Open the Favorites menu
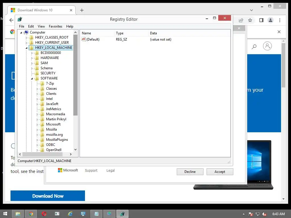 coord(55,26)
